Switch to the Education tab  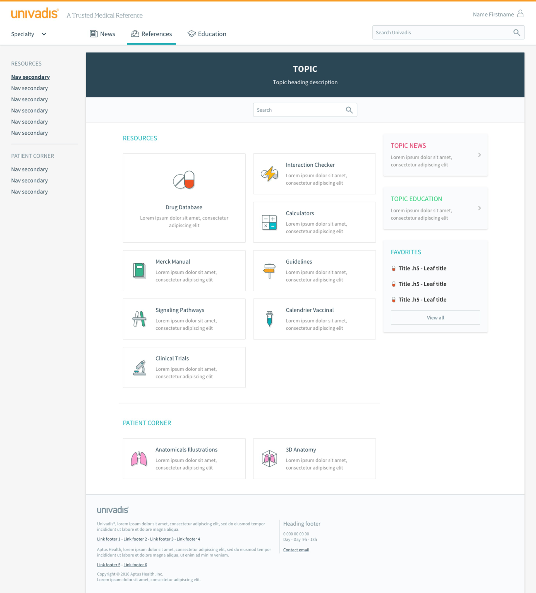click(x=207, y=34)
